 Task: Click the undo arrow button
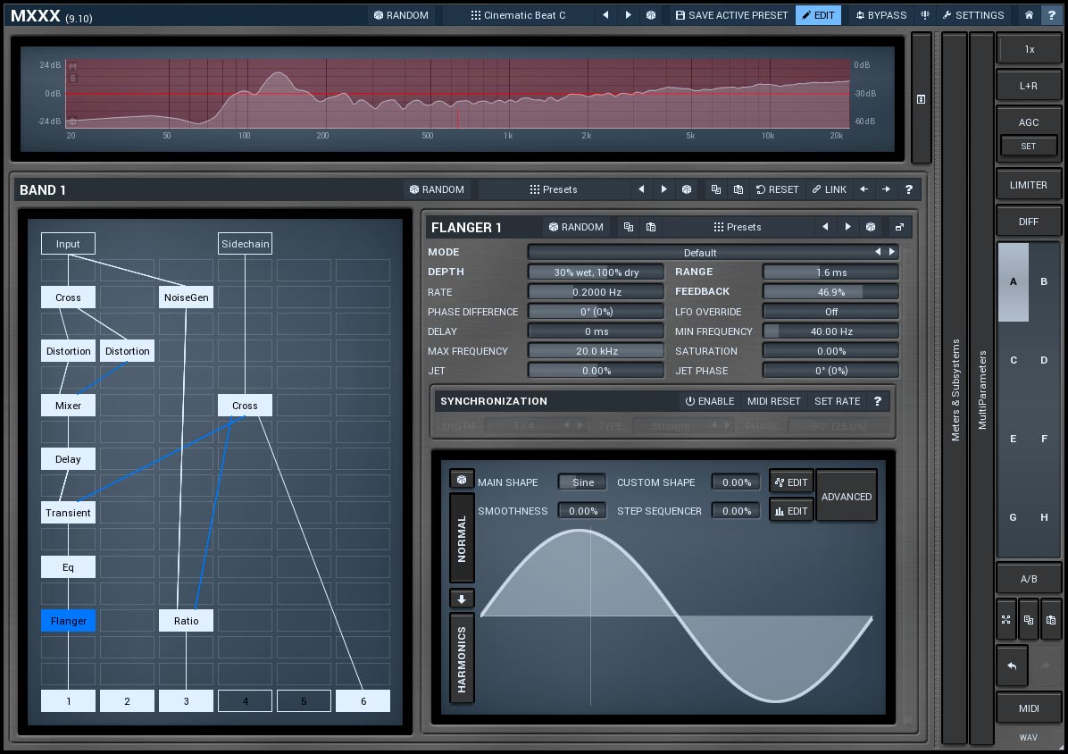pos(1012,666)
